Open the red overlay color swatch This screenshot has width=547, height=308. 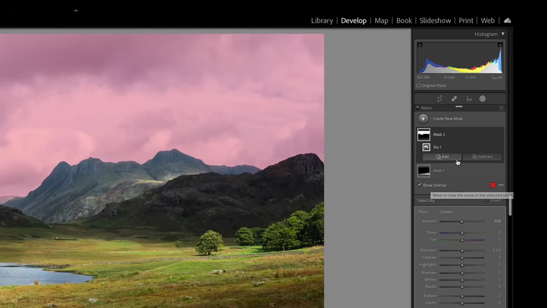493,185
